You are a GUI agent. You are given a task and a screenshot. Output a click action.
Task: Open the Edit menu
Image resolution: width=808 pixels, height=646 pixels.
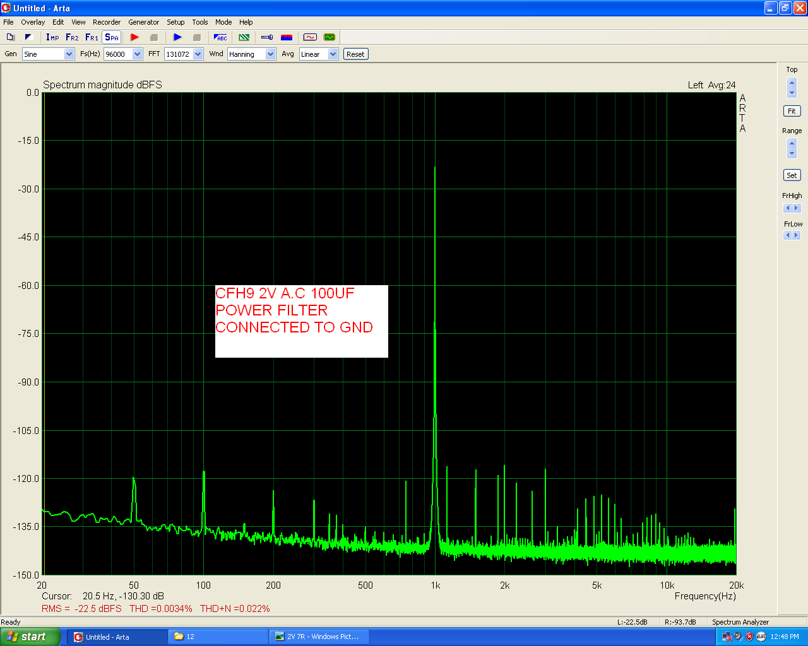[58, 22]
